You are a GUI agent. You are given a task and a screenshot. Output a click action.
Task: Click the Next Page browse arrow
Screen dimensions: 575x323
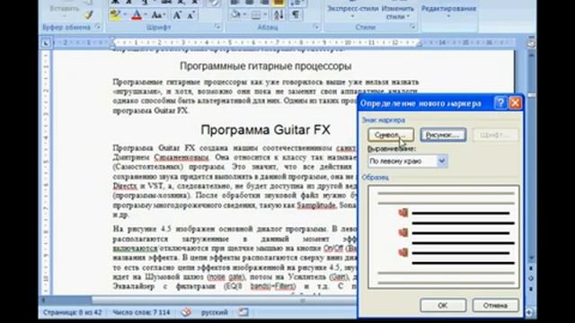click(x=531, y=289)
